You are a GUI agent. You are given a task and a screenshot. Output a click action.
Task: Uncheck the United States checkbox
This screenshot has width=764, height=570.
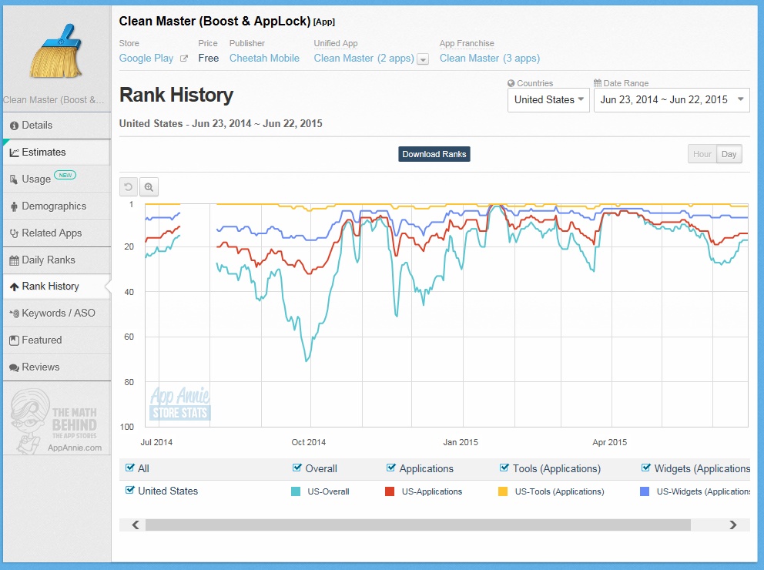click(129, 490)
